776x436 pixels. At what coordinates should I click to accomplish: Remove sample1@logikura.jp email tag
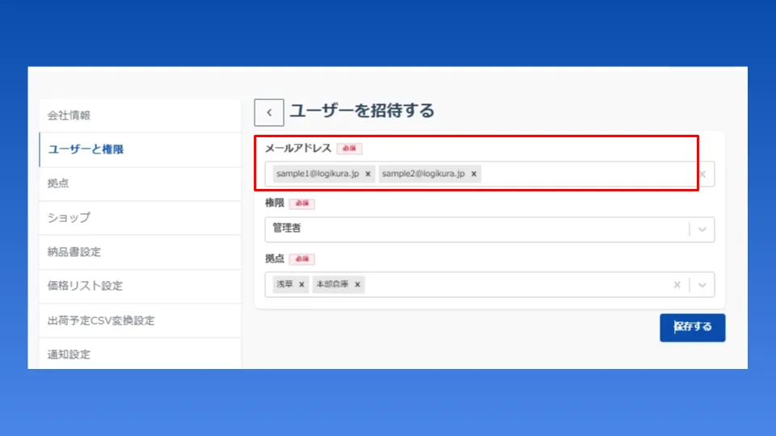pos(368,174)
